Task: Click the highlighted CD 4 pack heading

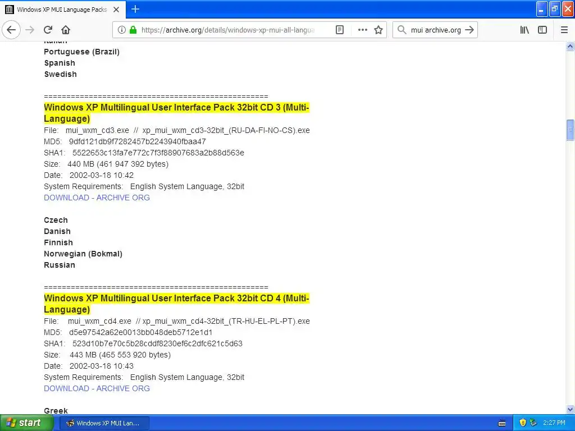Action: point(176,304)
